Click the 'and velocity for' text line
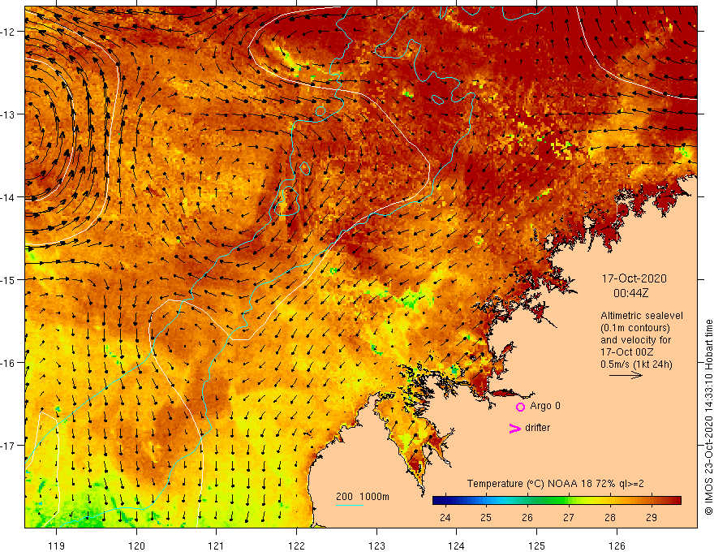 (635, 340)
